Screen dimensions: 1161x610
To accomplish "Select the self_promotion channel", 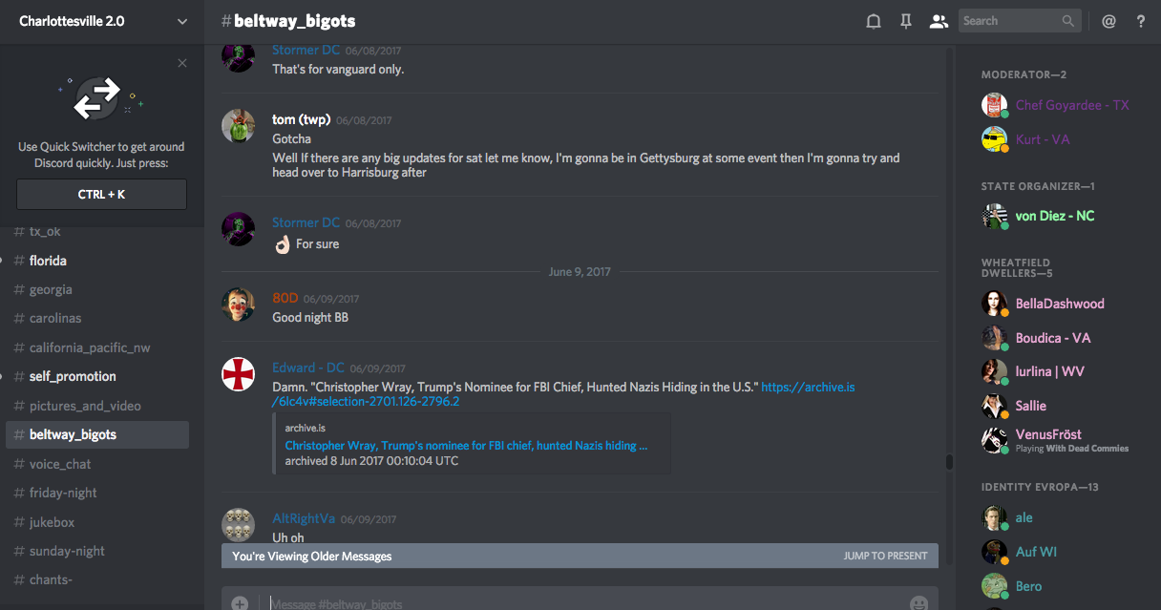I will (73, 376).
